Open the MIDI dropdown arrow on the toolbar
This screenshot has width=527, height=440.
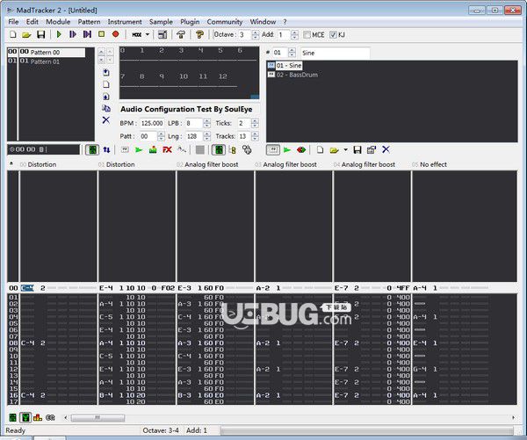pyautogui.click(x=148, y=34)
